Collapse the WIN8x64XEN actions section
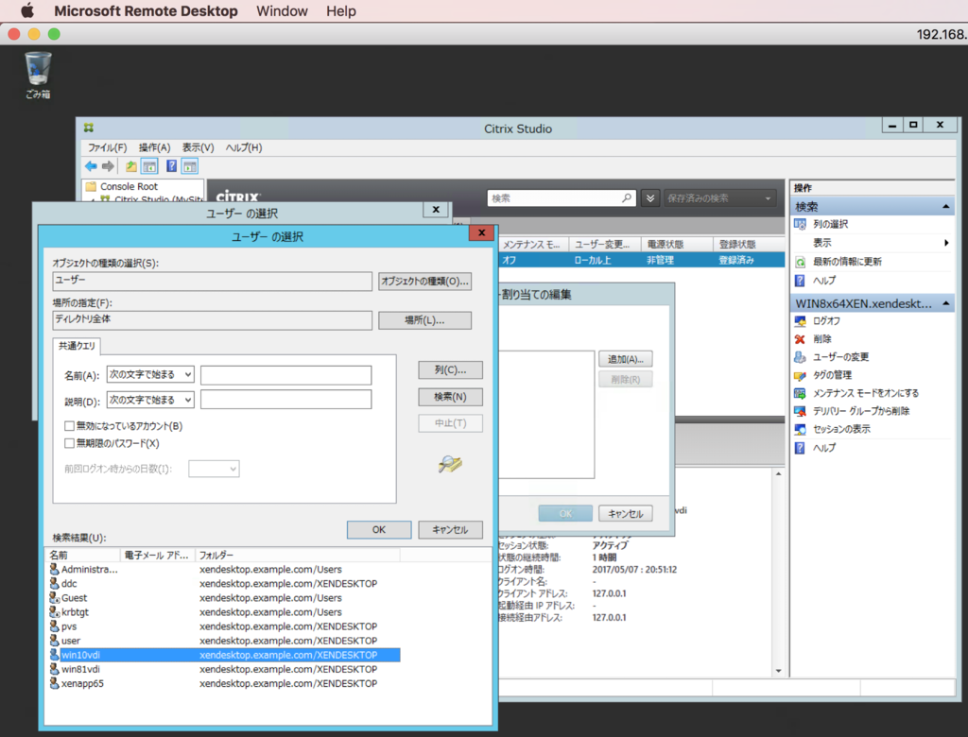 point(945,303)
